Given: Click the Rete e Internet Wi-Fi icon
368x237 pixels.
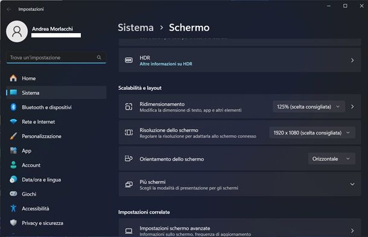Looking at the screenshot, I should pos(13,122).
